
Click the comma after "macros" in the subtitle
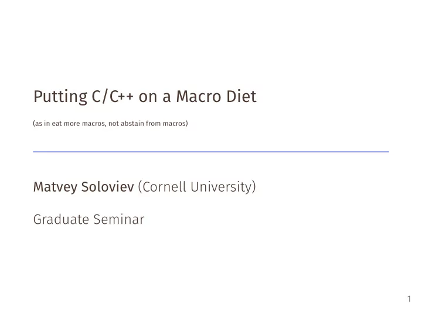[x=105, y=125]
